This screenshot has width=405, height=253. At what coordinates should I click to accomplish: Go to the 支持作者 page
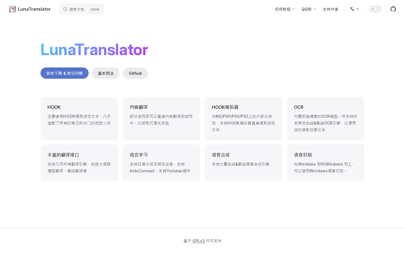pyautogui.click(x=330, y=9)
